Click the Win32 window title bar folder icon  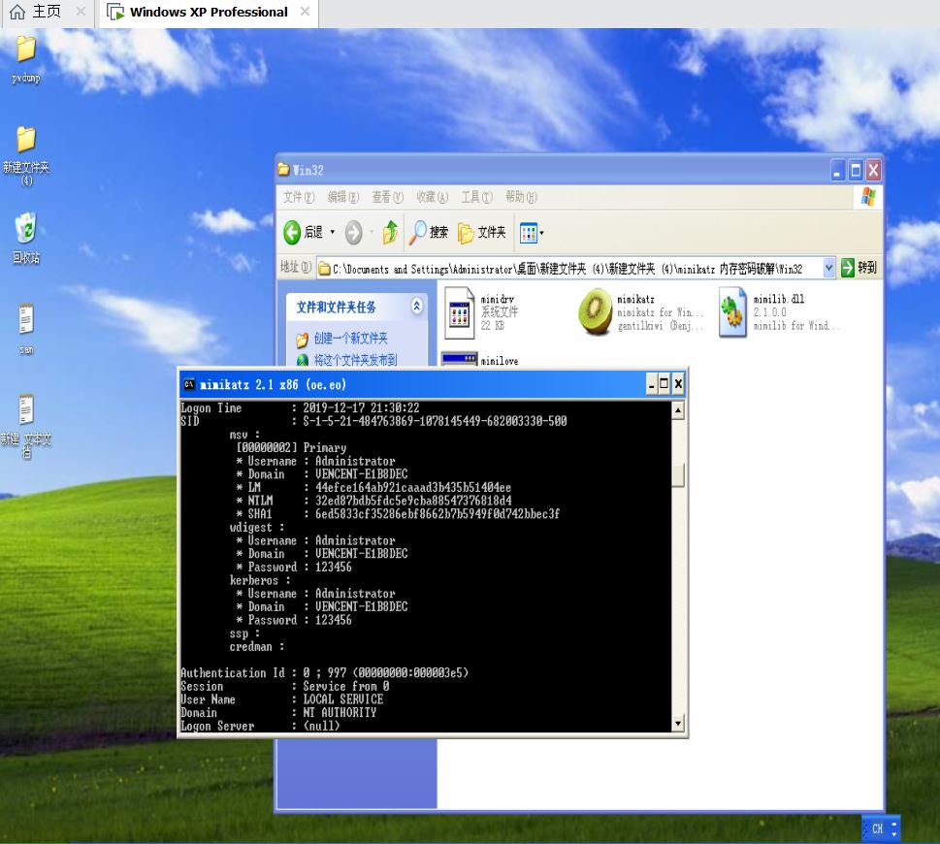pos(283,170)
